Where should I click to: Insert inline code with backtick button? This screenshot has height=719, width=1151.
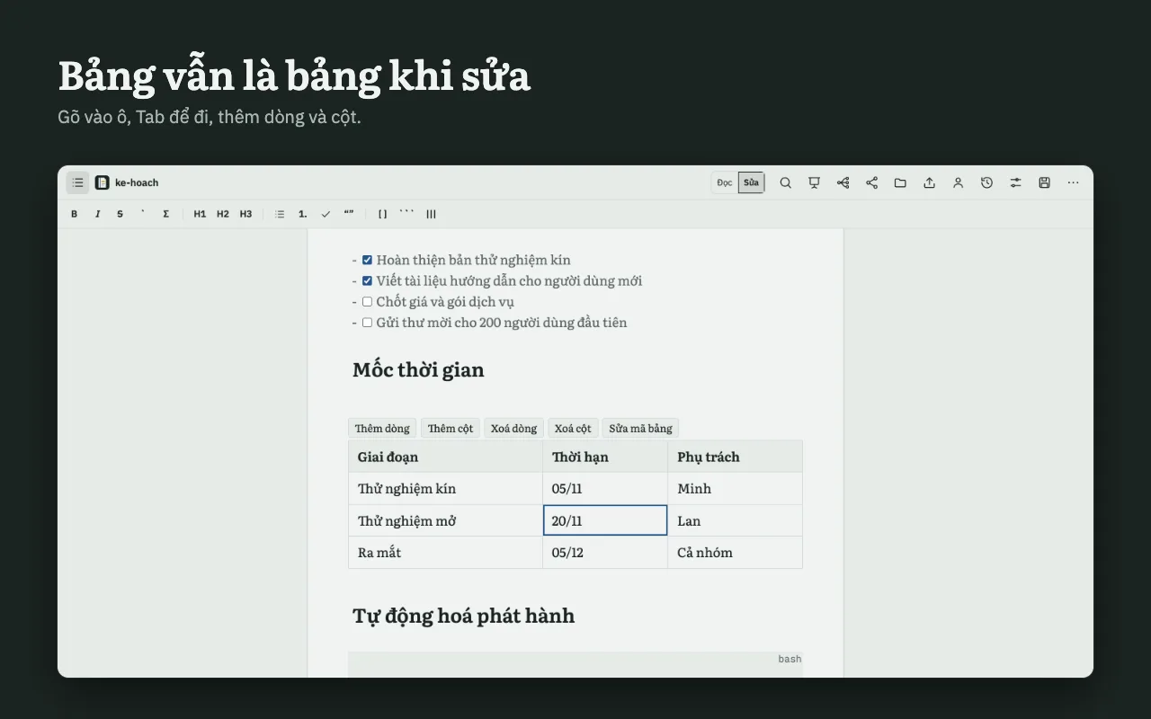[142, 214]
